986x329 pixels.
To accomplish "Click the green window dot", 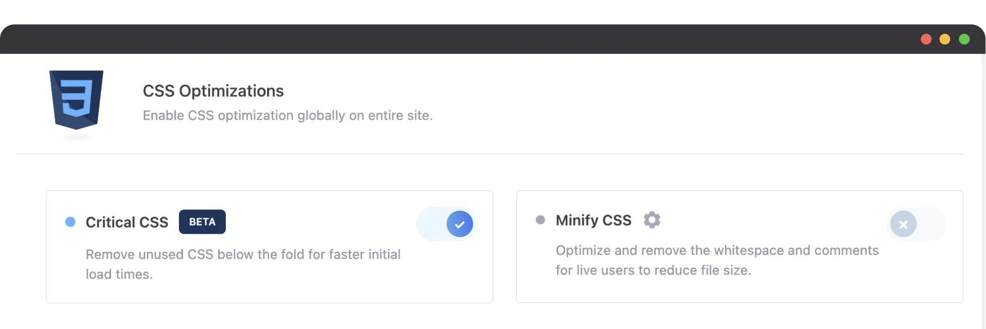I will click(x=964, y=39).
